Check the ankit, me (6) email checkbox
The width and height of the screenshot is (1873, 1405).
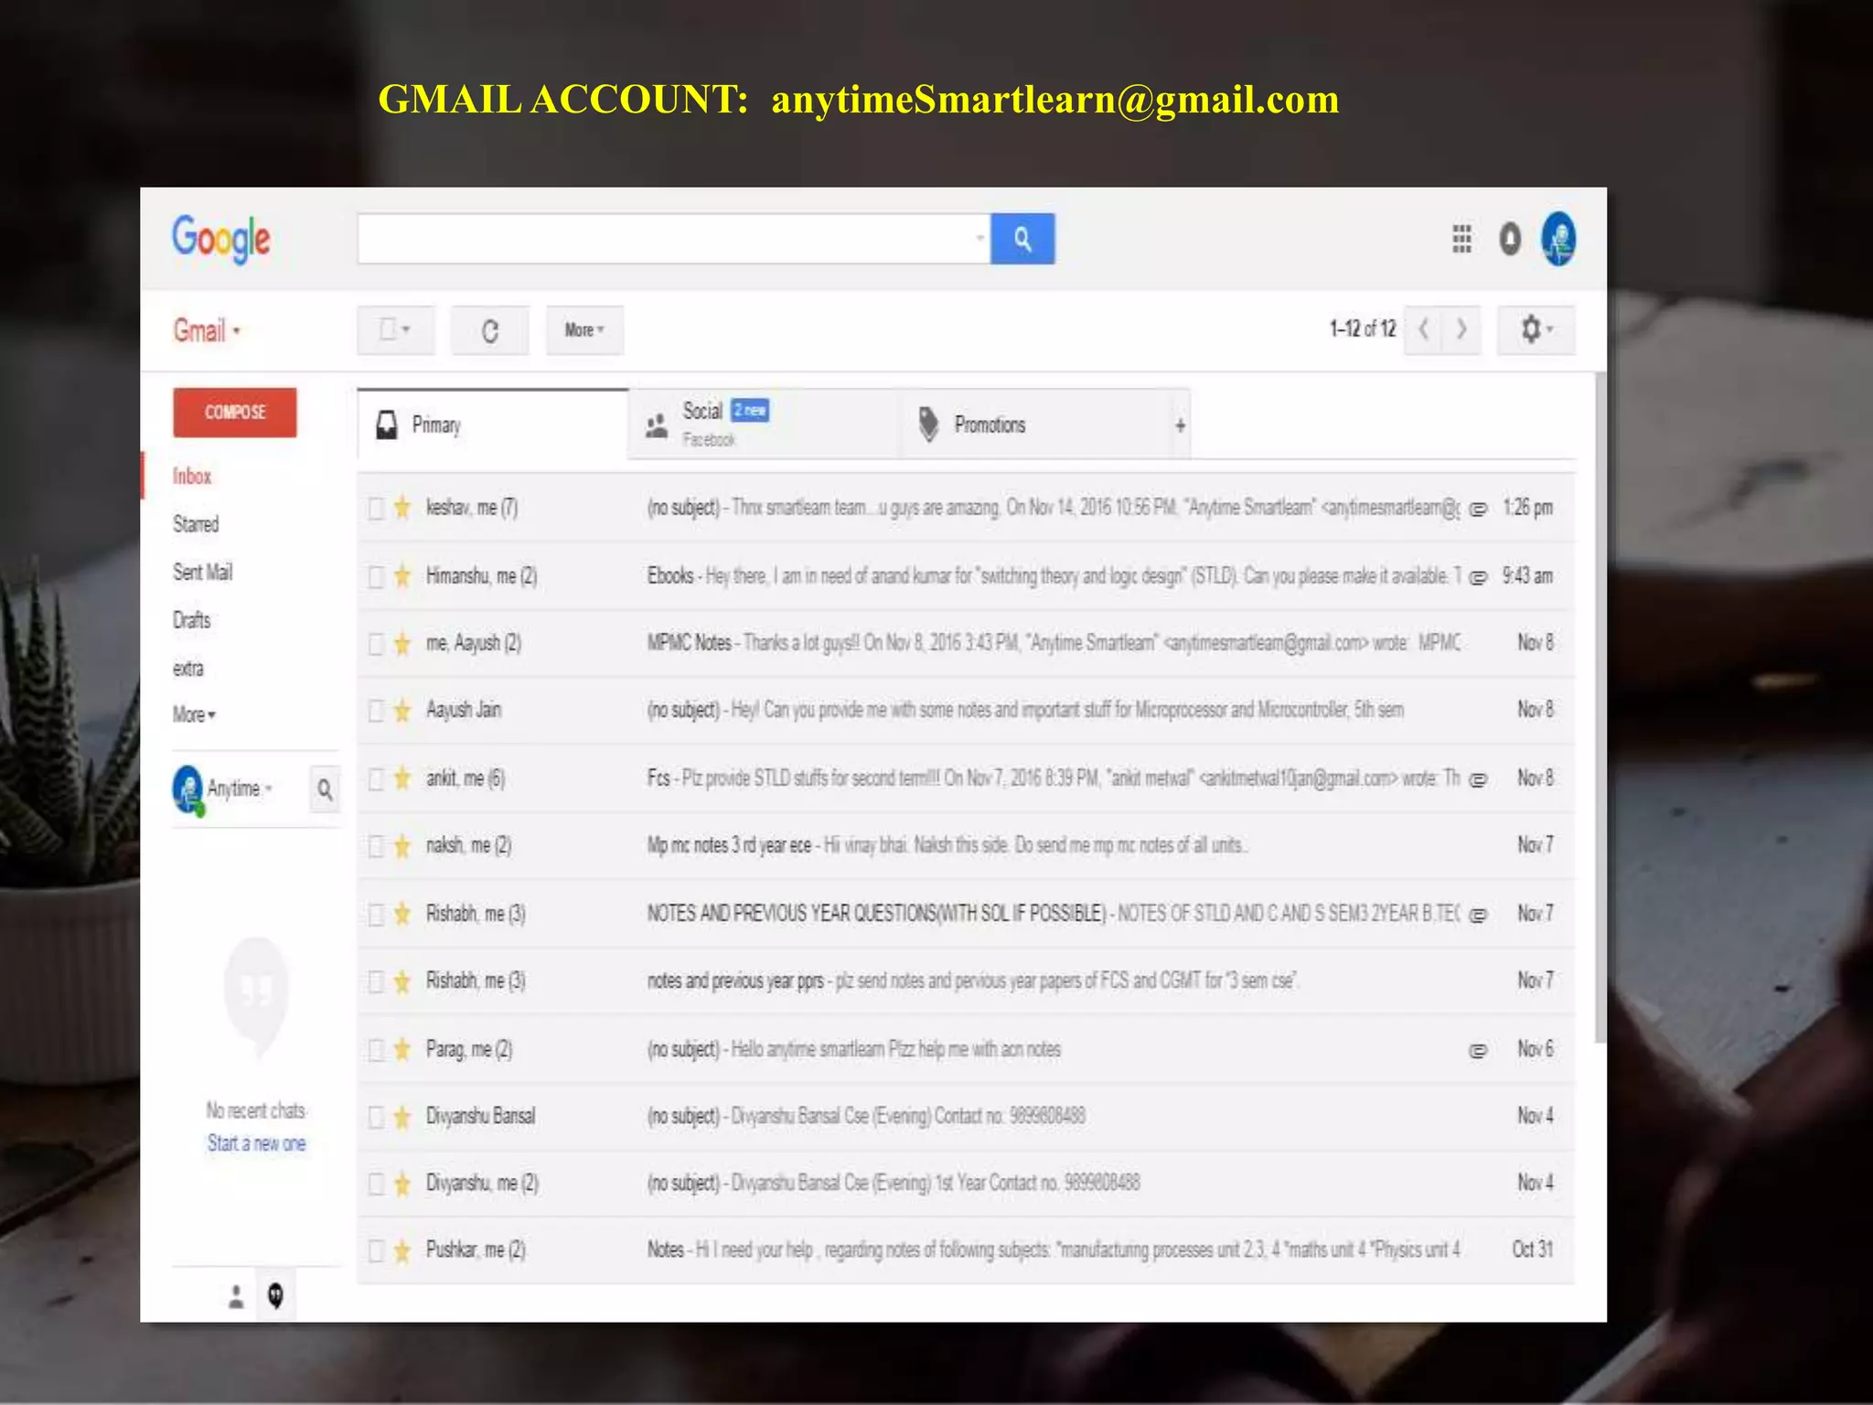click(376, 779)
